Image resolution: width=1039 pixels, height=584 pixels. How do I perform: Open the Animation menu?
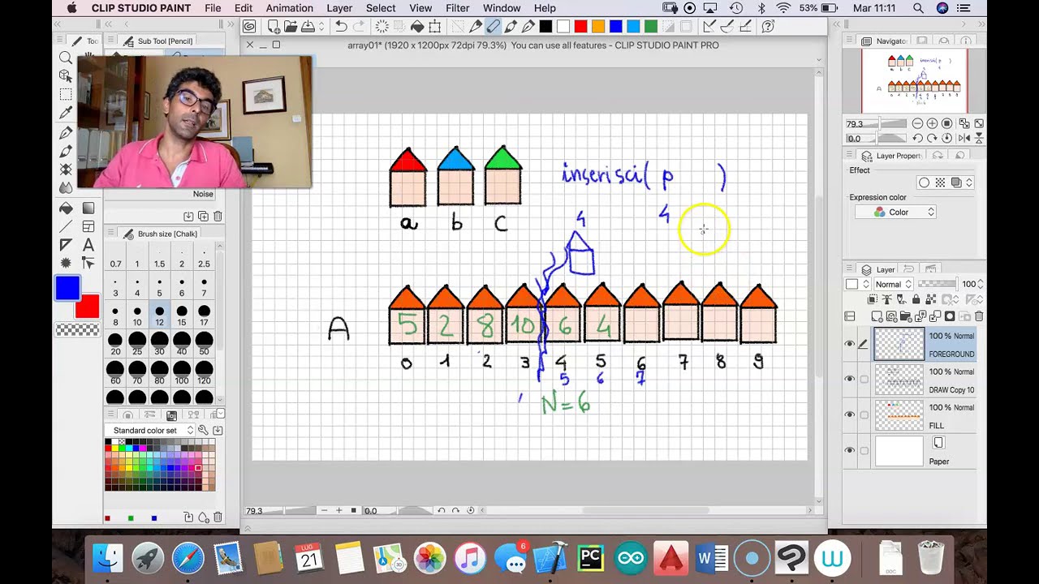click(289, 8)
